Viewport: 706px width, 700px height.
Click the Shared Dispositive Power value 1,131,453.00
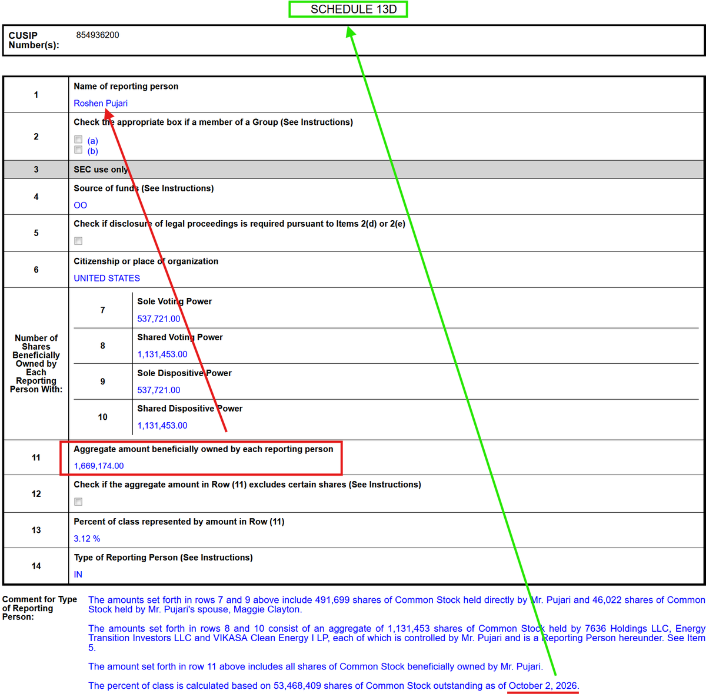coord(162,426)
